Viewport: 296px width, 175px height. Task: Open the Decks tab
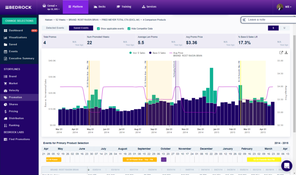pyautogui.click(x=100, y=7)
